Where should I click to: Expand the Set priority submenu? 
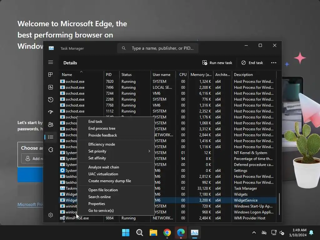pos(116,151)
